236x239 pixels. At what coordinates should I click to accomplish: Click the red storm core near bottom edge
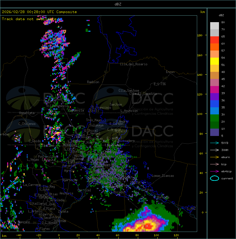tap(149, 226)
